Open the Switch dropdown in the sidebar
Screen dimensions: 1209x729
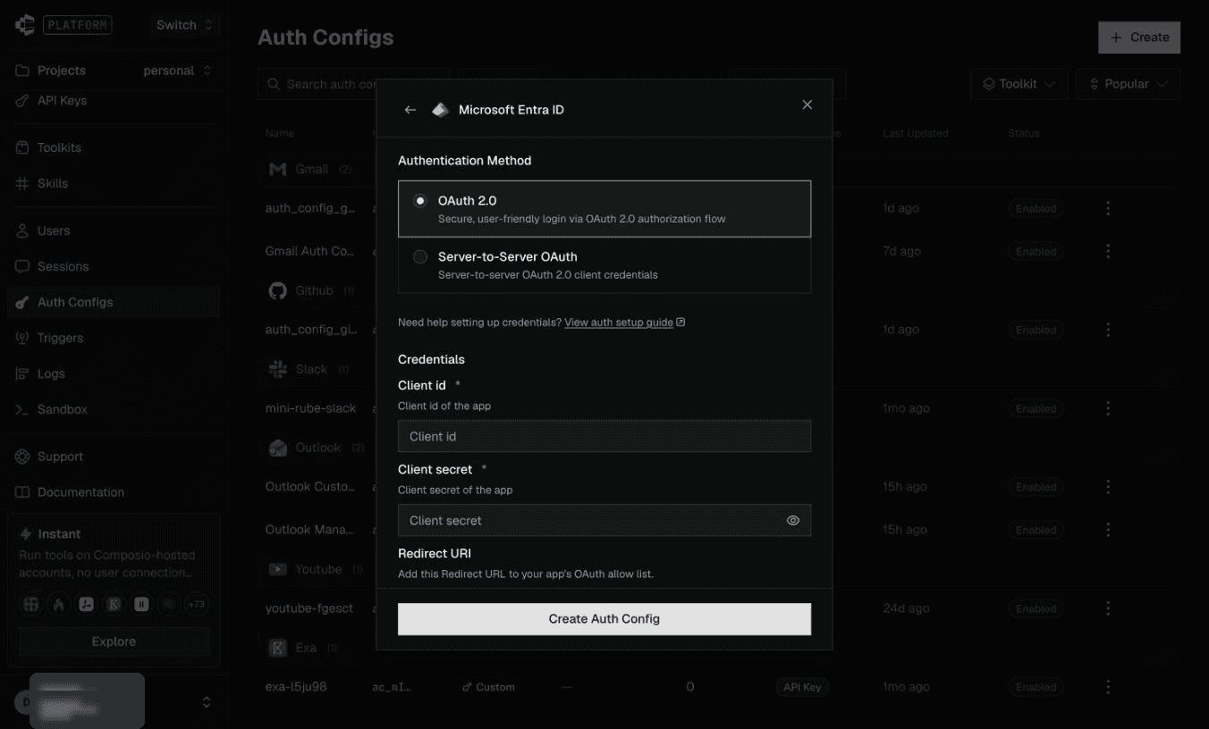point(184,25)
